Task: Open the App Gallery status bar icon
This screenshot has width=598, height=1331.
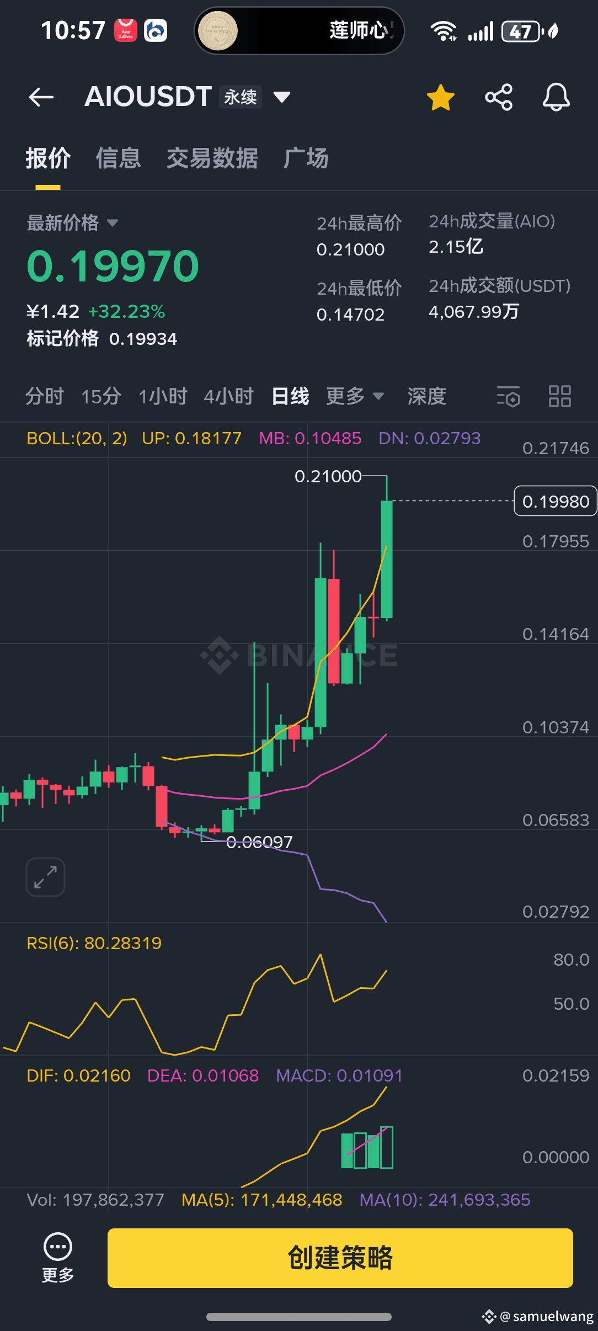Action: pos(126,30)
